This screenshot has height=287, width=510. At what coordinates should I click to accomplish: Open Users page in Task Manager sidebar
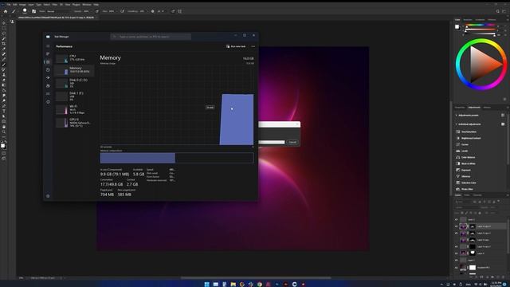[x=48, y=85]
